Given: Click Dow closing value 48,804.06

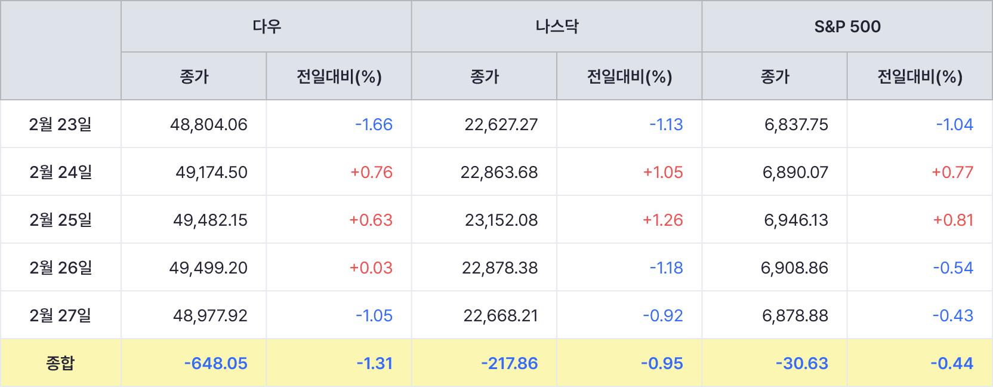Looking at the screenshot, I should [208, 124].
